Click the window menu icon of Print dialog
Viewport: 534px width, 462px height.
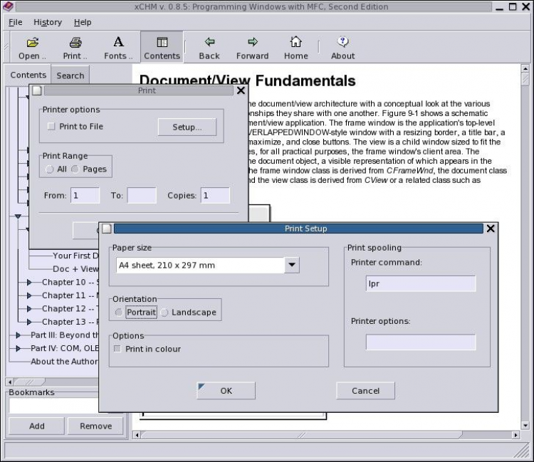click(37, 90)
